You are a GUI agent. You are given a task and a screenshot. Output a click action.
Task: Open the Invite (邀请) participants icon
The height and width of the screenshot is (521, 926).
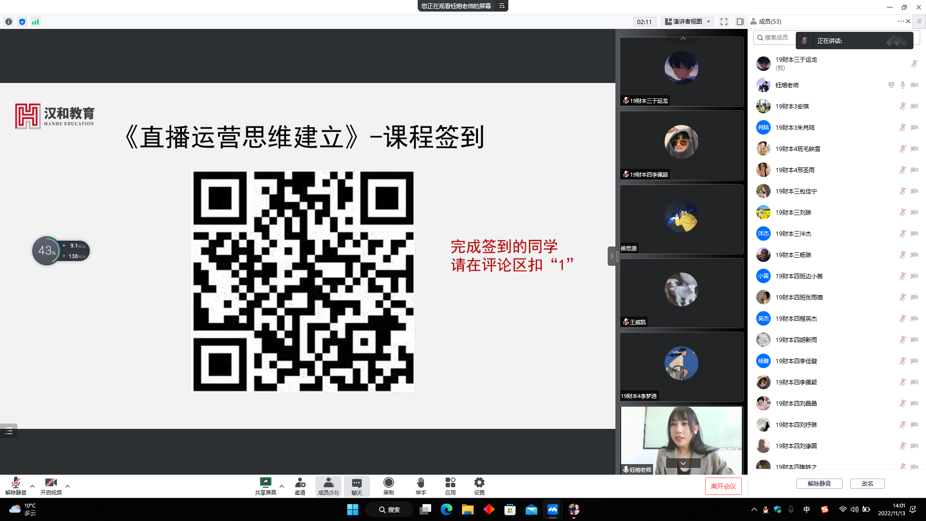[x=300, y=483]
